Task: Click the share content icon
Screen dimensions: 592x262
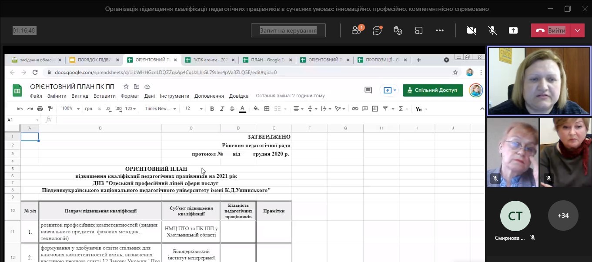Action: [x=513, y=30]
